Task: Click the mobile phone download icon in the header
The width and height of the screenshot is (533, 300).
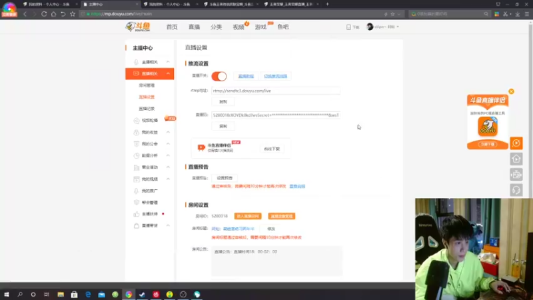Action: coord(348,27)
